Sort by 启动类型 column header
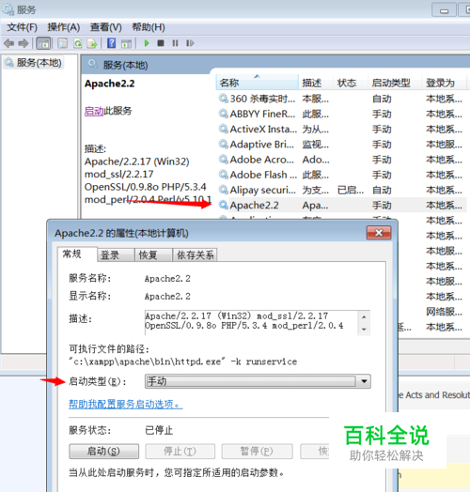Screen dimensions: 470x492 395,83
